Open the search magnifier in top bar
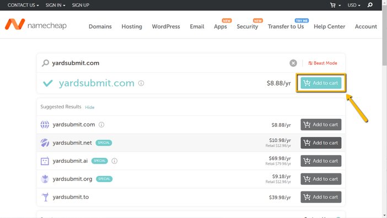387x218 pixels. tap(370, 5)
